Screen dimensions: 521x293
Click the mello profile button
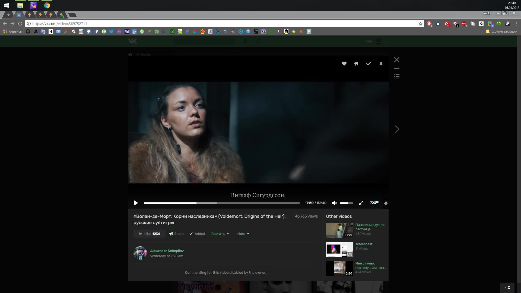point(487,13)
